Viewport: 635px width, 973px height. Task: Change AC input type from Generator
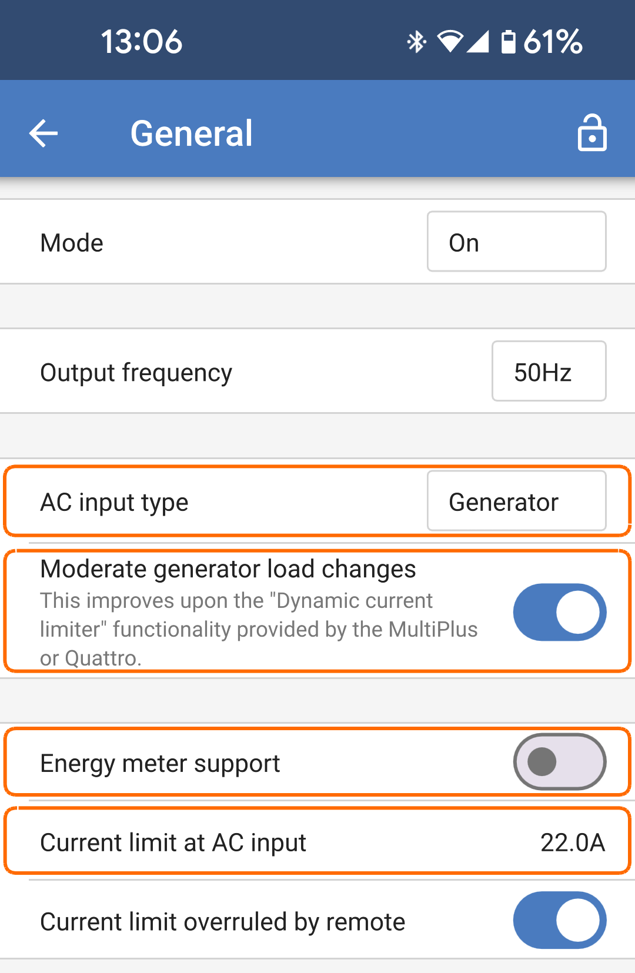[x=516, y=501]
